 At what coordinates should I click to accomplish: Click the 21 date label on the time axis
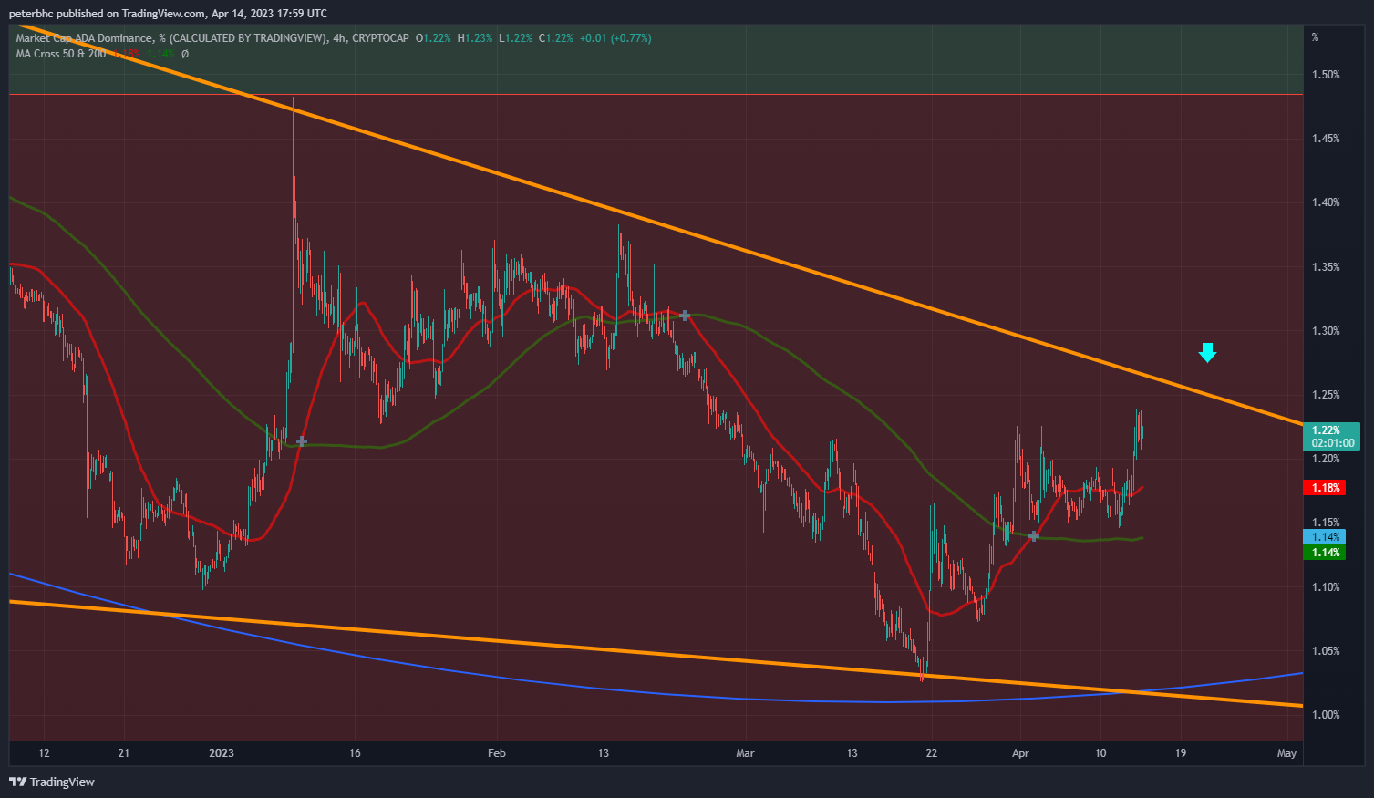(x=124, y=753)
